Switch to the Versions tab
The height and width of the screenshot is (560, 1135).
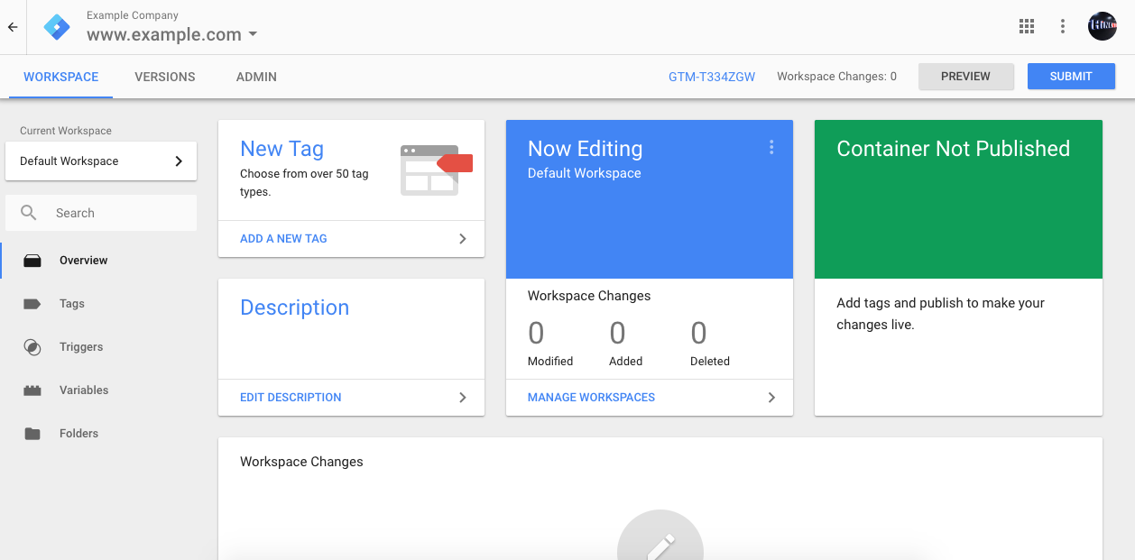[x=165, y=77]
